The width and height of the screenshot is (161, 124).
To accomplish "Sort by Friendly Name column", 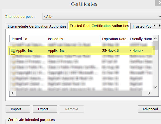I will pyautogui.click(x=140, y=39).
